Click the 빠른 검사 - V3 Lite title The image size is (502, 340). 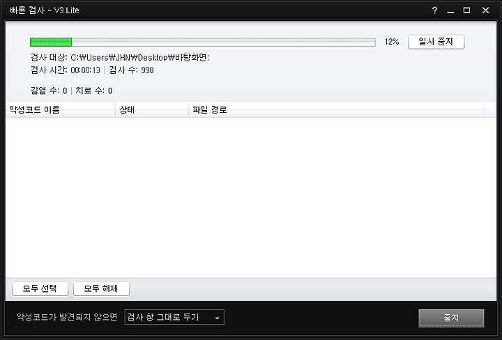pos(45,10)
